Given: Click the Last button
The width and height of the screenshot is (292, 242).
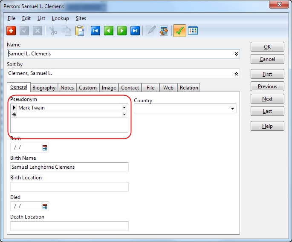Looking at the screenshot, I should pyautogui.click(x=267, y=111).
